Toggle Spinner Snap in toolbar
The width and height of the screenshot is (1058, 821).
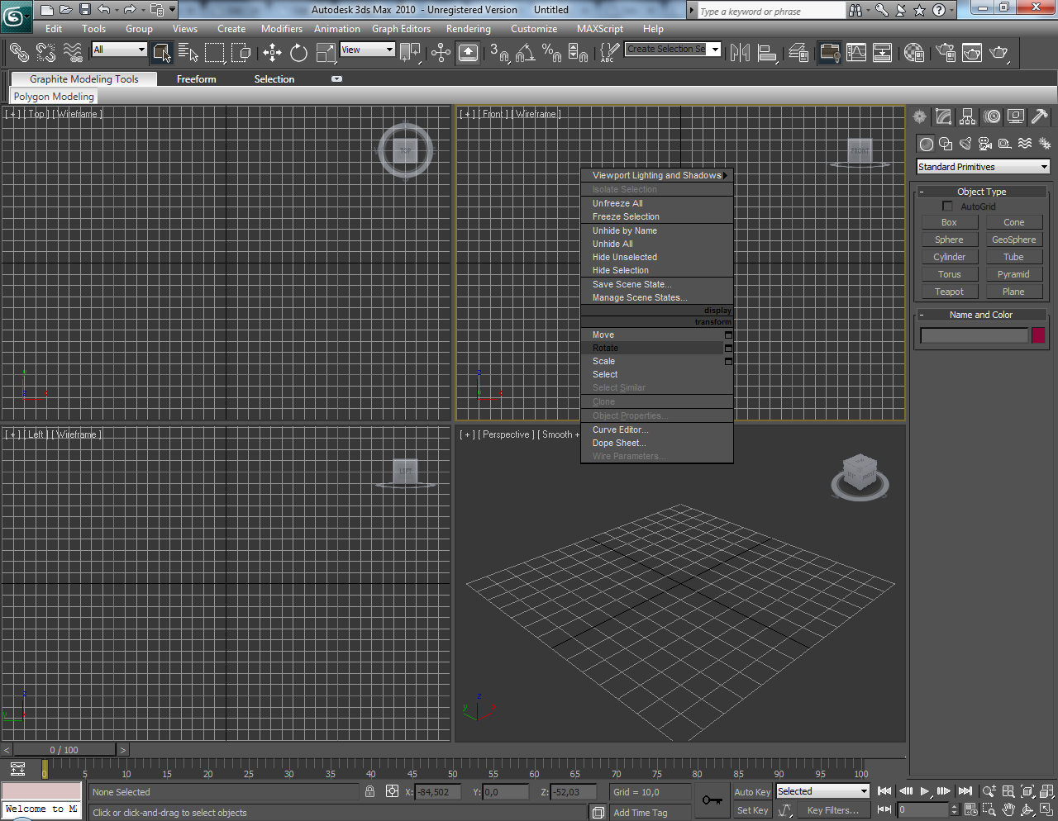coord(578,53)
